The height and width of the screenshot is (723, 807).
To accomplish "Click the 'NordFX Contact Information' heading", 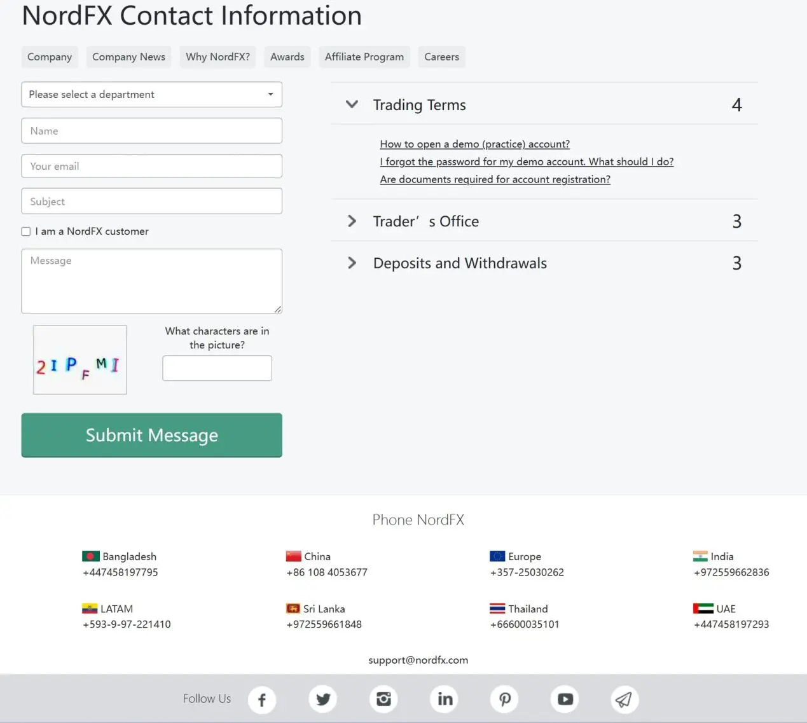I will 191,15.
